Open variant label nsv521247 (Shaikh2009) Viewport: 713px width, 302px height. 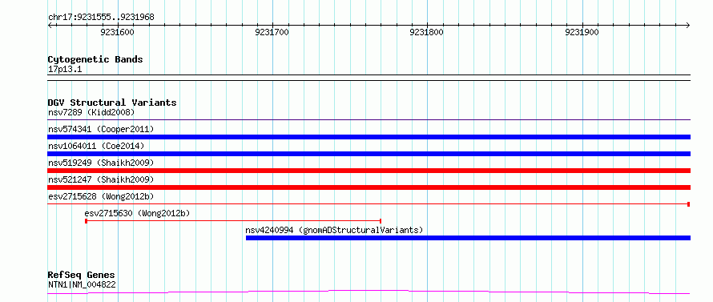(x=101, y=179)
